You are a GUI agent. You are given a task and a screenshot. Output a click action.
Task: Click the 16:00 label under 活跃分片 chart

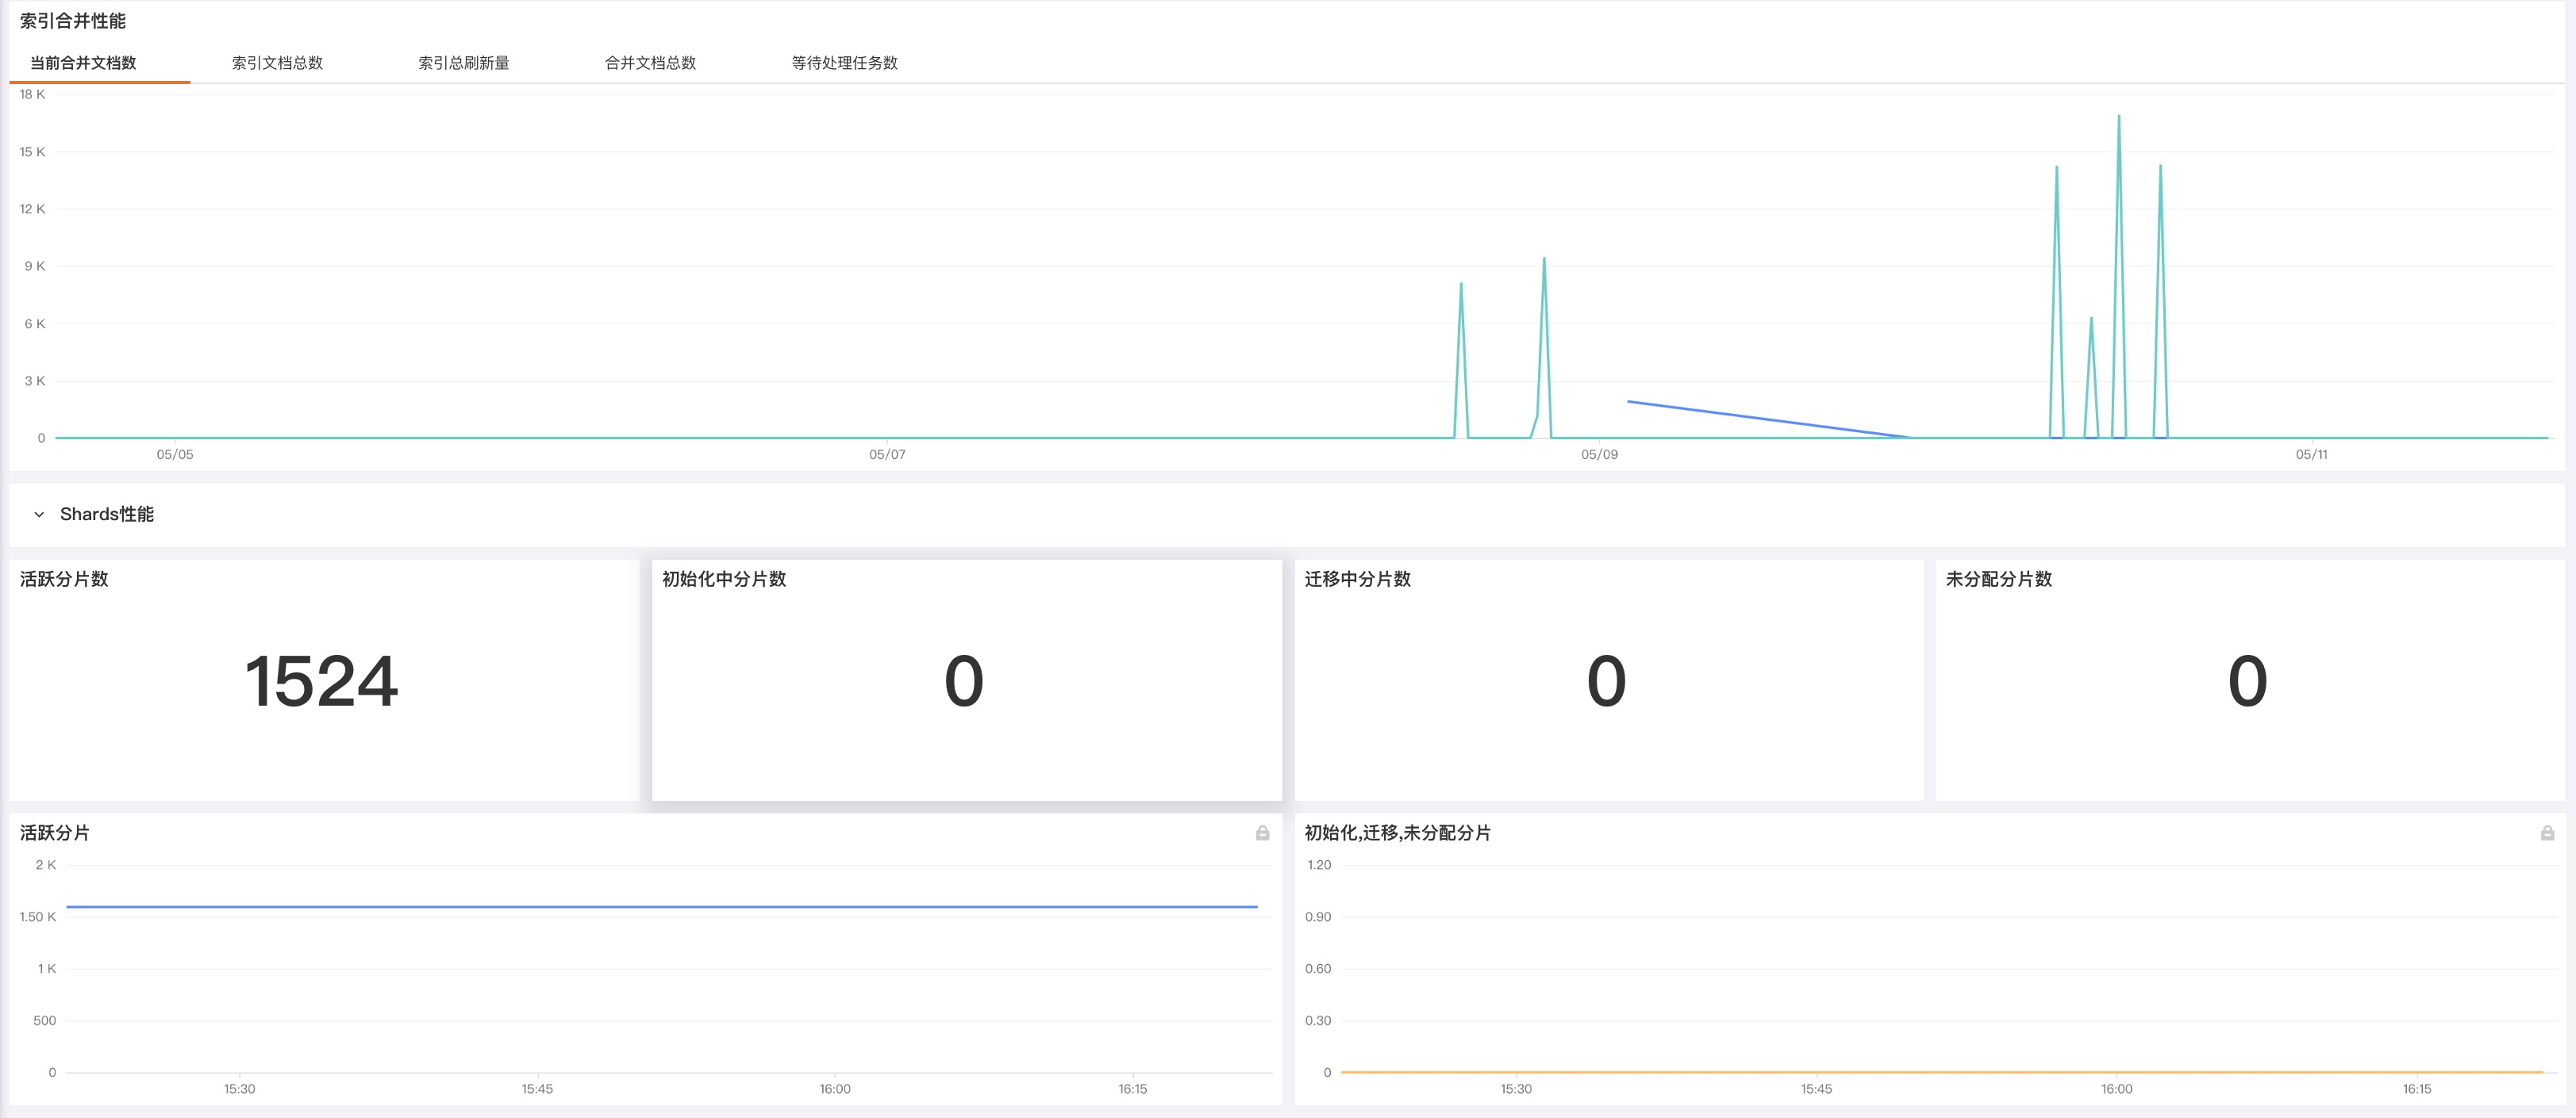coord(835,1089)
